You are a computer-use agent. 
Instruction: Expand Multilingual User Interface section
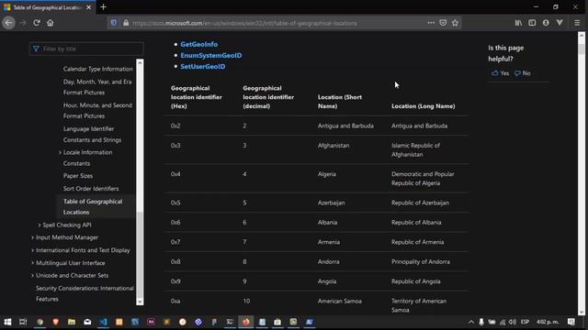click(x=33, y=263)
